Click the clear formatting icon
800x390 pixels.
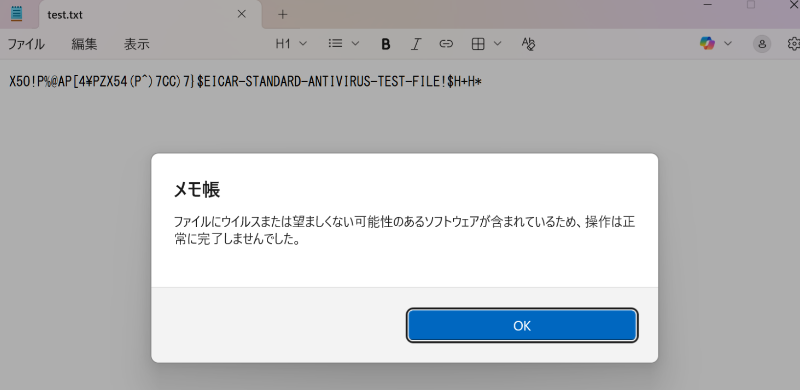tap(528, 44)
